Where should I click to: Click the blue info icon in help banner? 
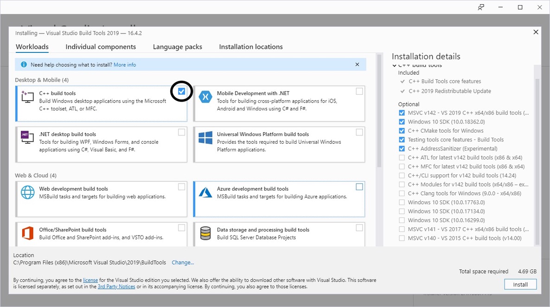[24, 64]
